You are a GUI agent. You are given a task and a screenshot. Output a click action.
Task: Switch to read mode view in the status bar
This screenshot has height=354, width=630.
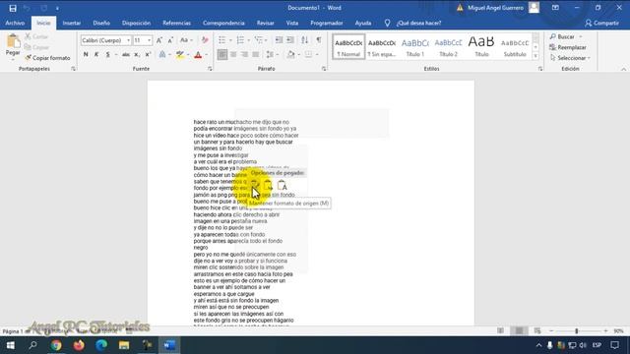tap(500, 330)
